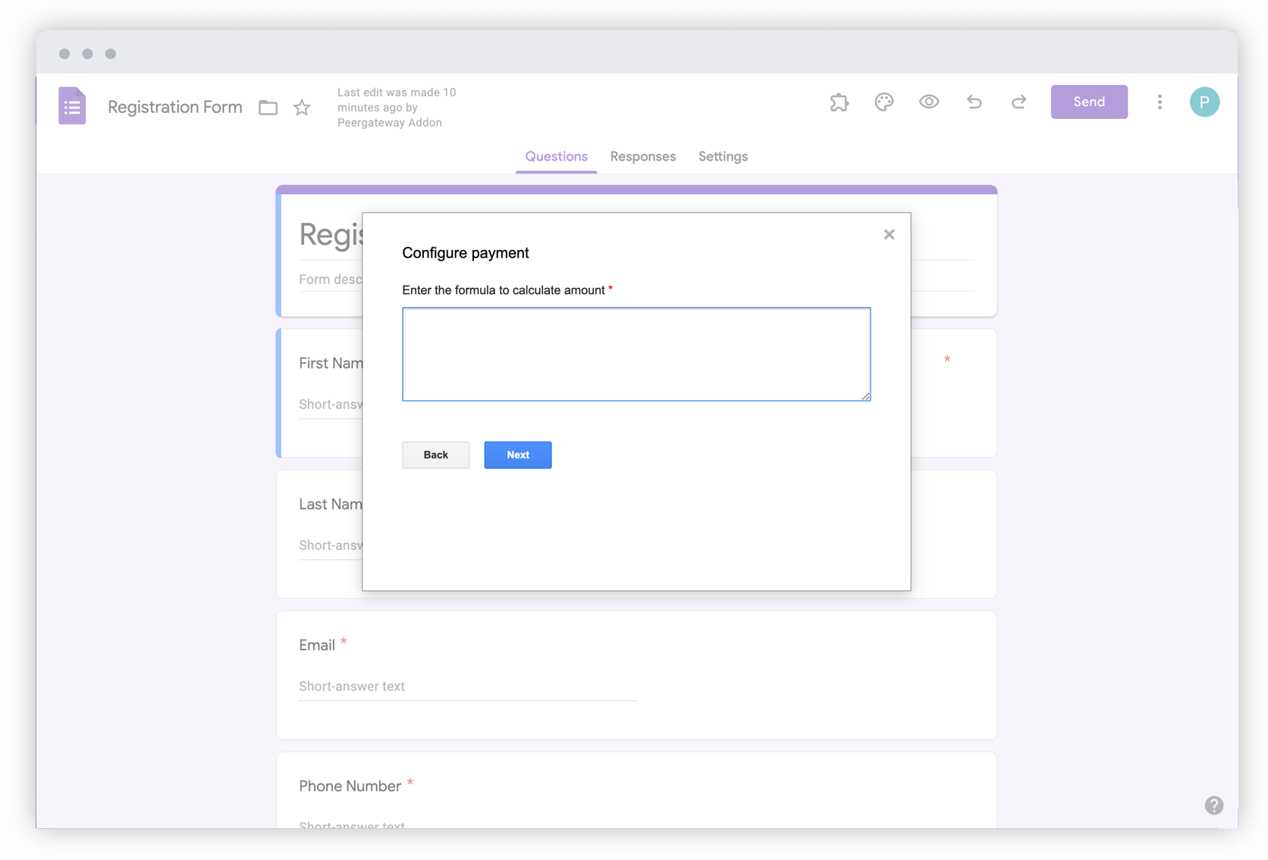Move form to folder icon
Screen dimensions: 1268x860
coord(268,108)
